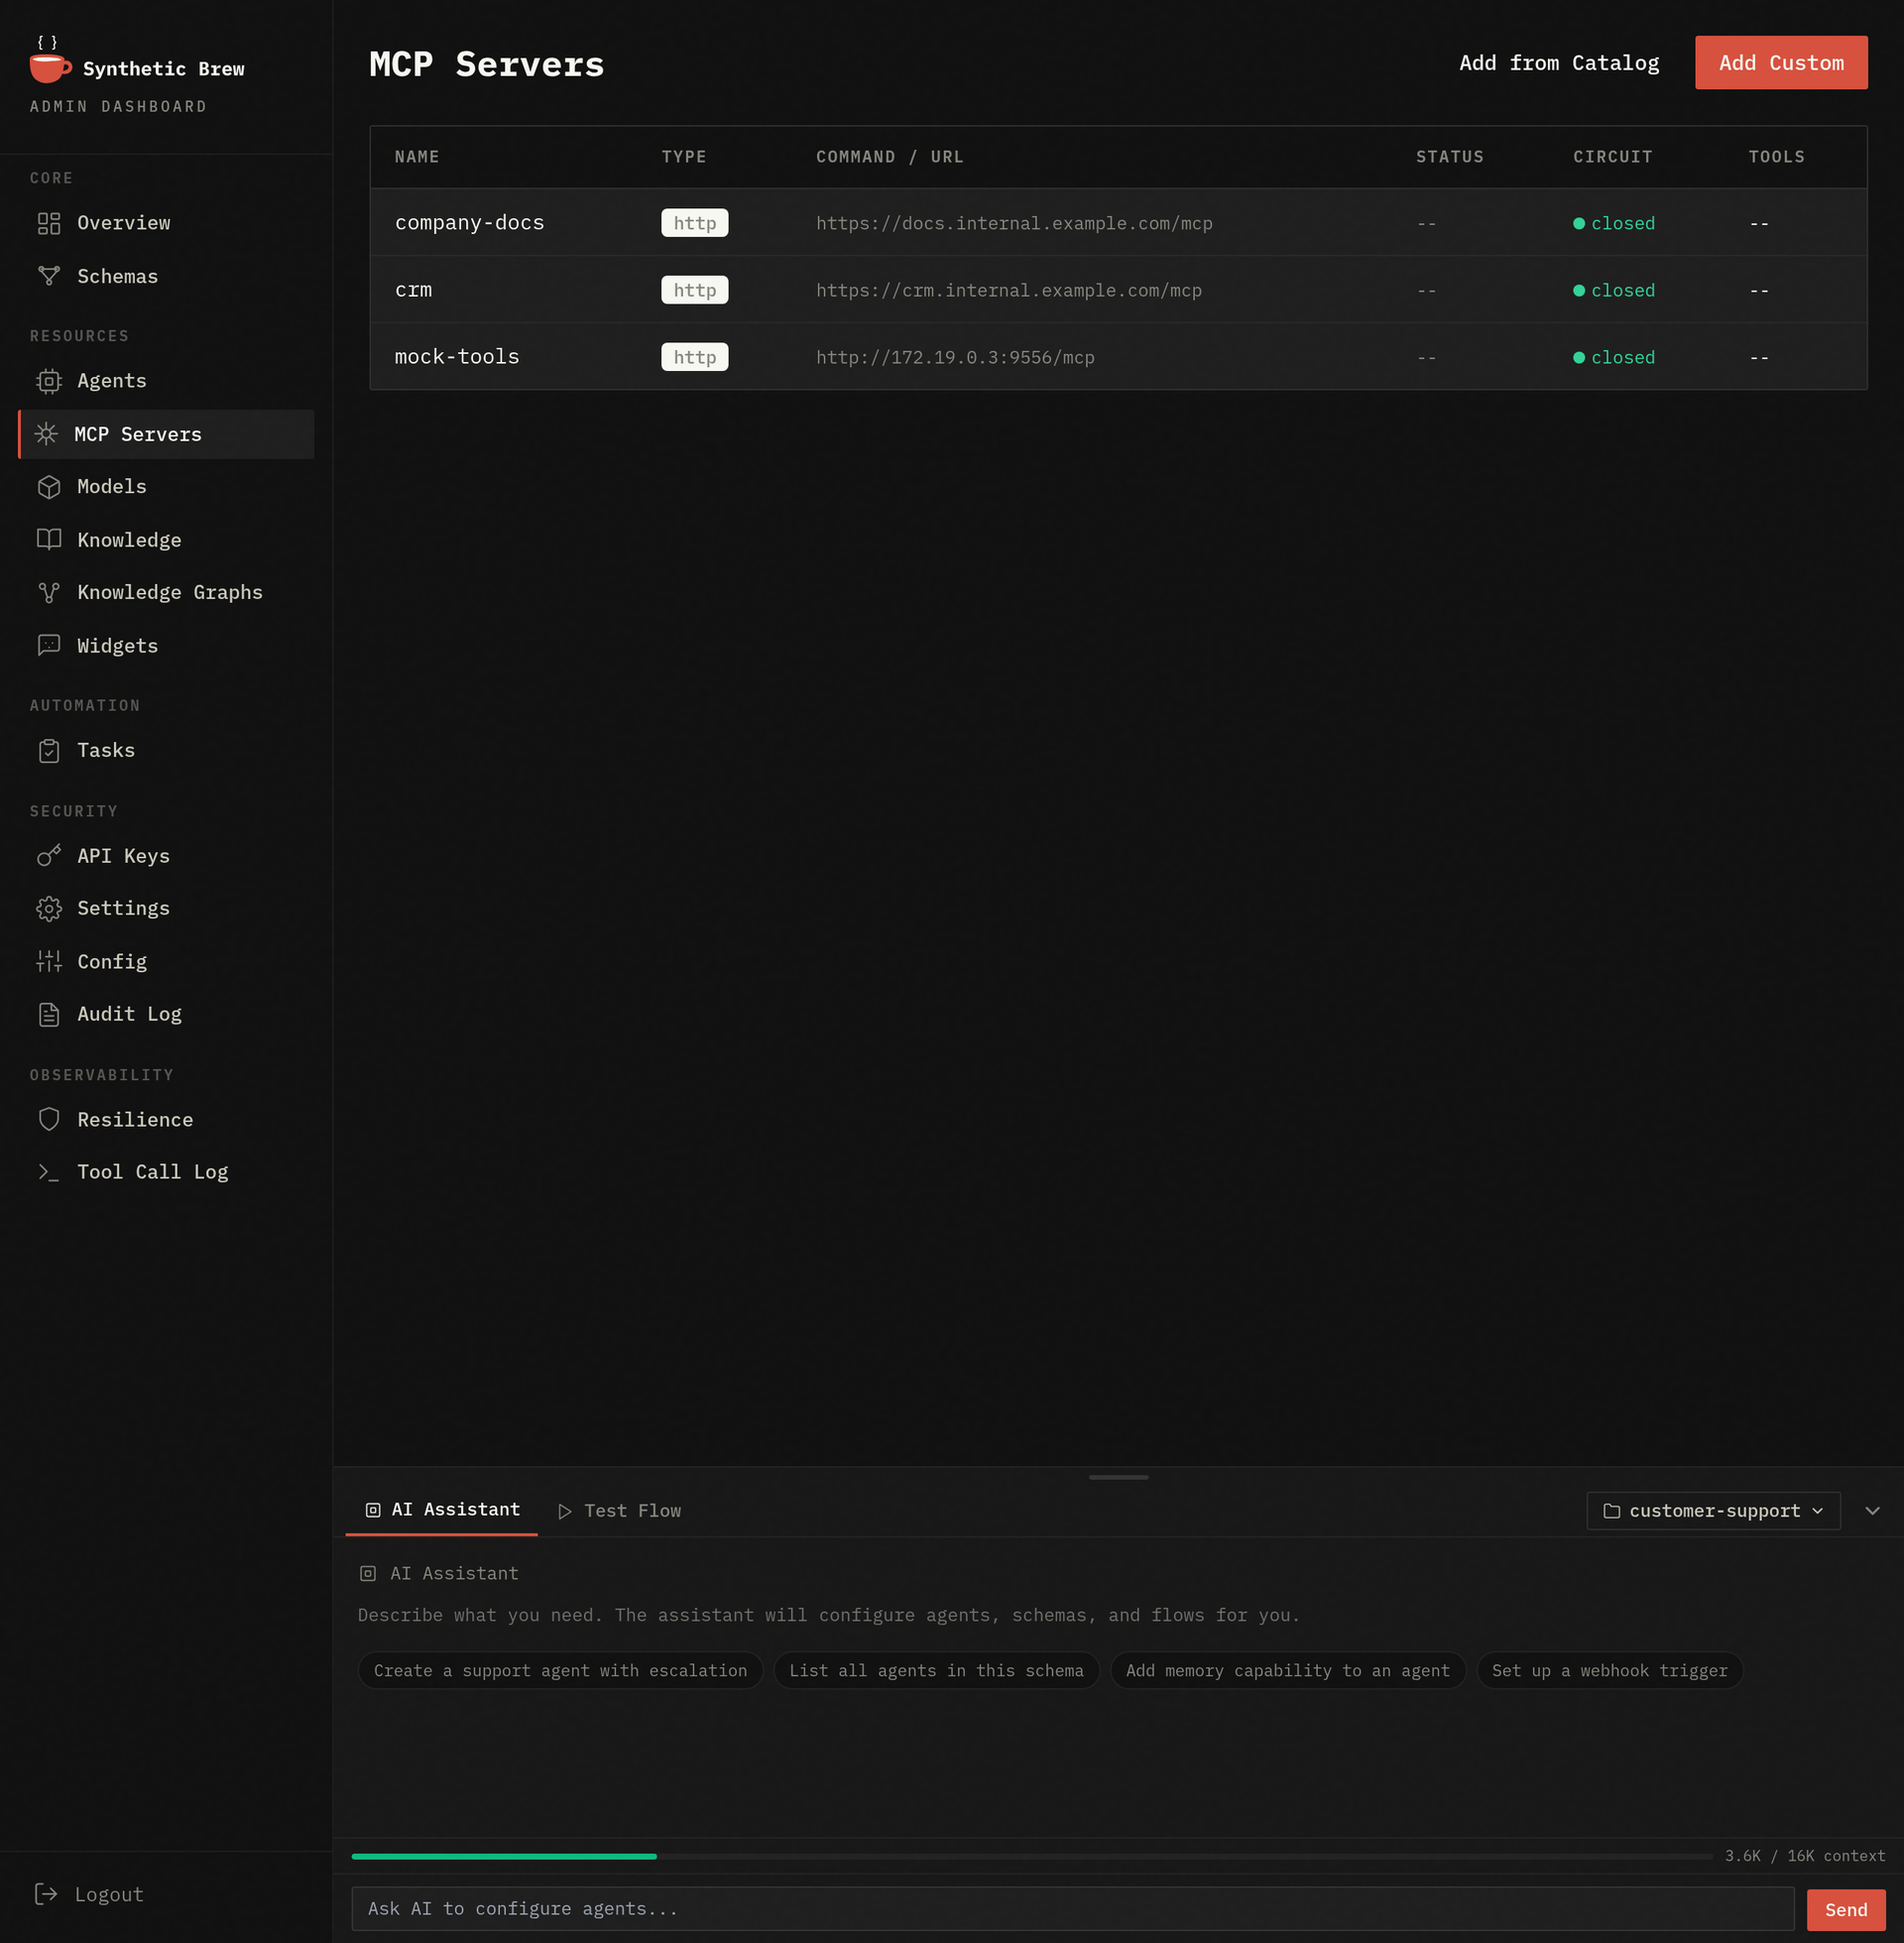Click Add from Catalog
The width and height of the screenshot is (1904, 1943).
1559,63
